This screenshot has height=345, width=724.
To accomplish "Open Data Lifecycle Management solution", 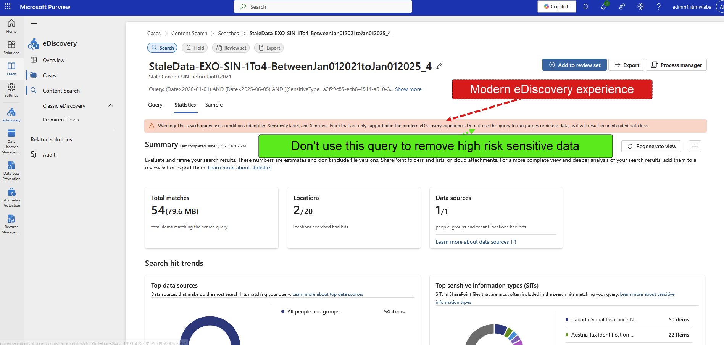I will 11,142.
